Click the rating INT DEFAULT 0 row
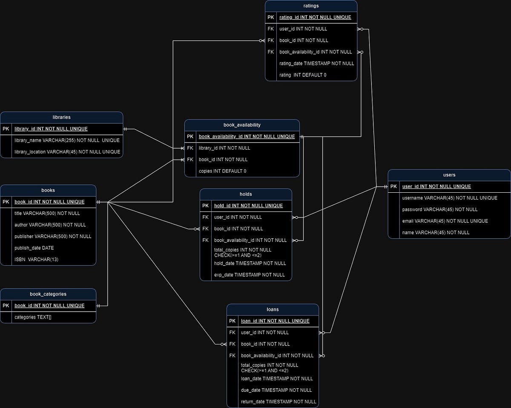 click(x=311, y=75)
